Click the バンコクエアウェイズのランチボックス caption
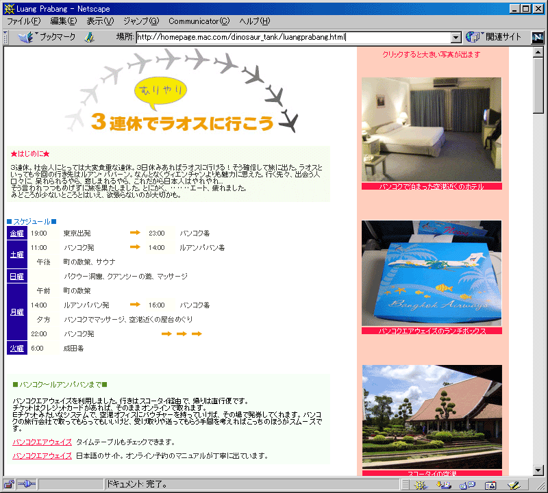Viewport: 548px width, 493px height. click(432, 331)
